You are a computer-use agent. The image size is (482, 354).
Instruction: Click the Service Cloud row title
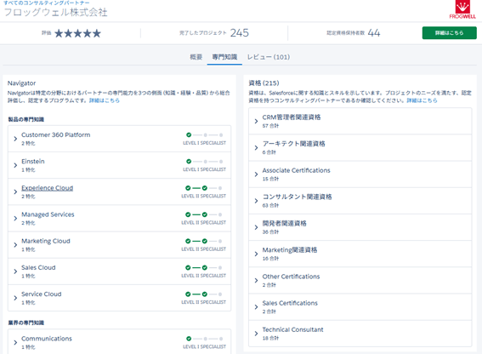[x=41, y=294]
